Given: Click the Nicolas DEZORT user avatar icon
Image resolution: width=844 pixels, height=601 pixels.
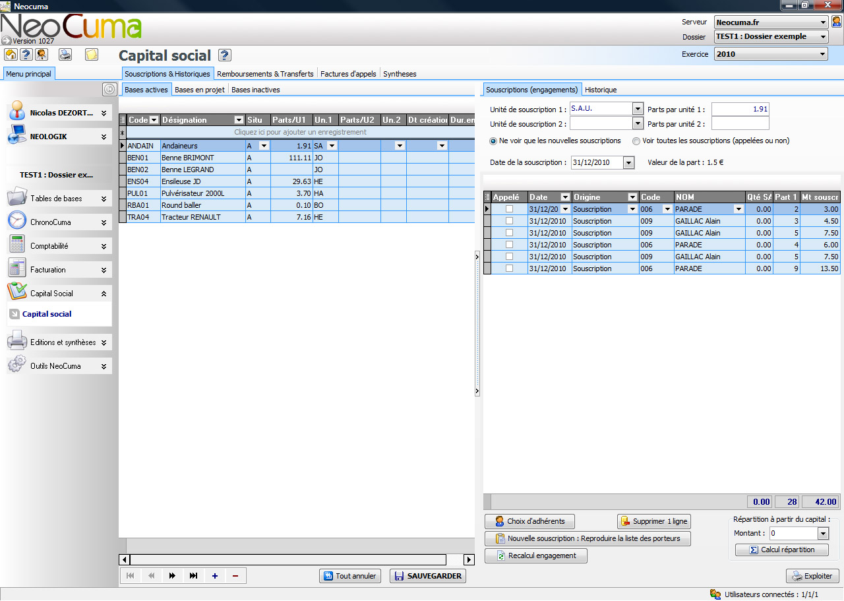Looking at the screenshot, I should click(x=18, y=111).
